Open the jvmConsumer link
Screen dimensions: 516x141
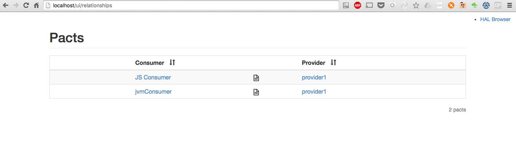tap(153, 91)
